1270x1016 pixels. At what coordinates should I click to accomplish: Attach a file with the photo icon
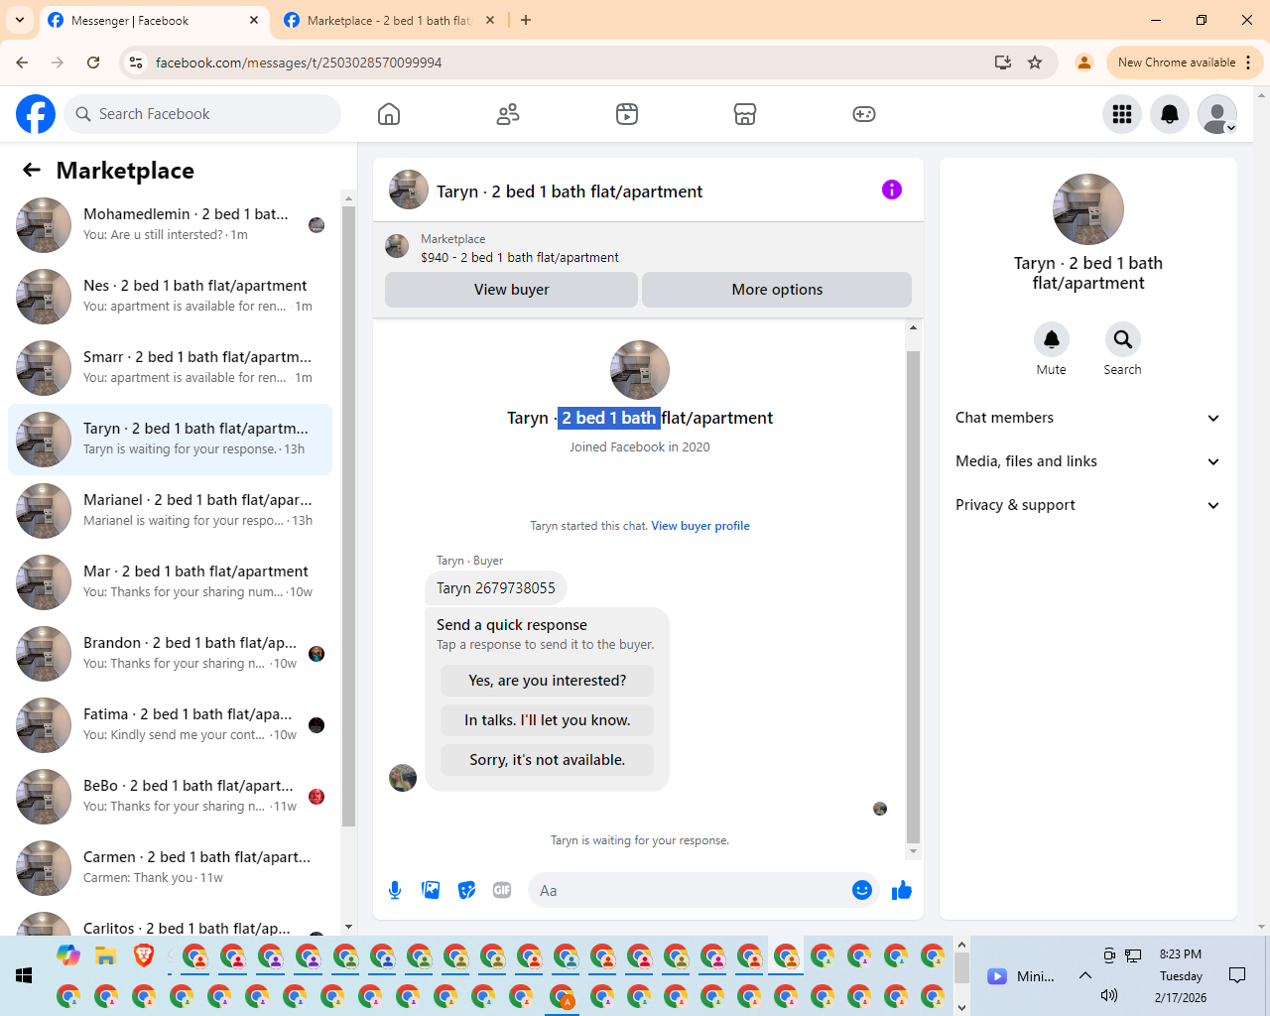pyautogui.click(x=431, y=890)
